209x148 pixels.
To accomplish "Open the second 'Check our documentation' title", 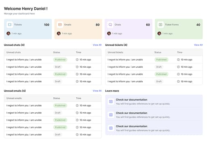I will click(131, 113).
